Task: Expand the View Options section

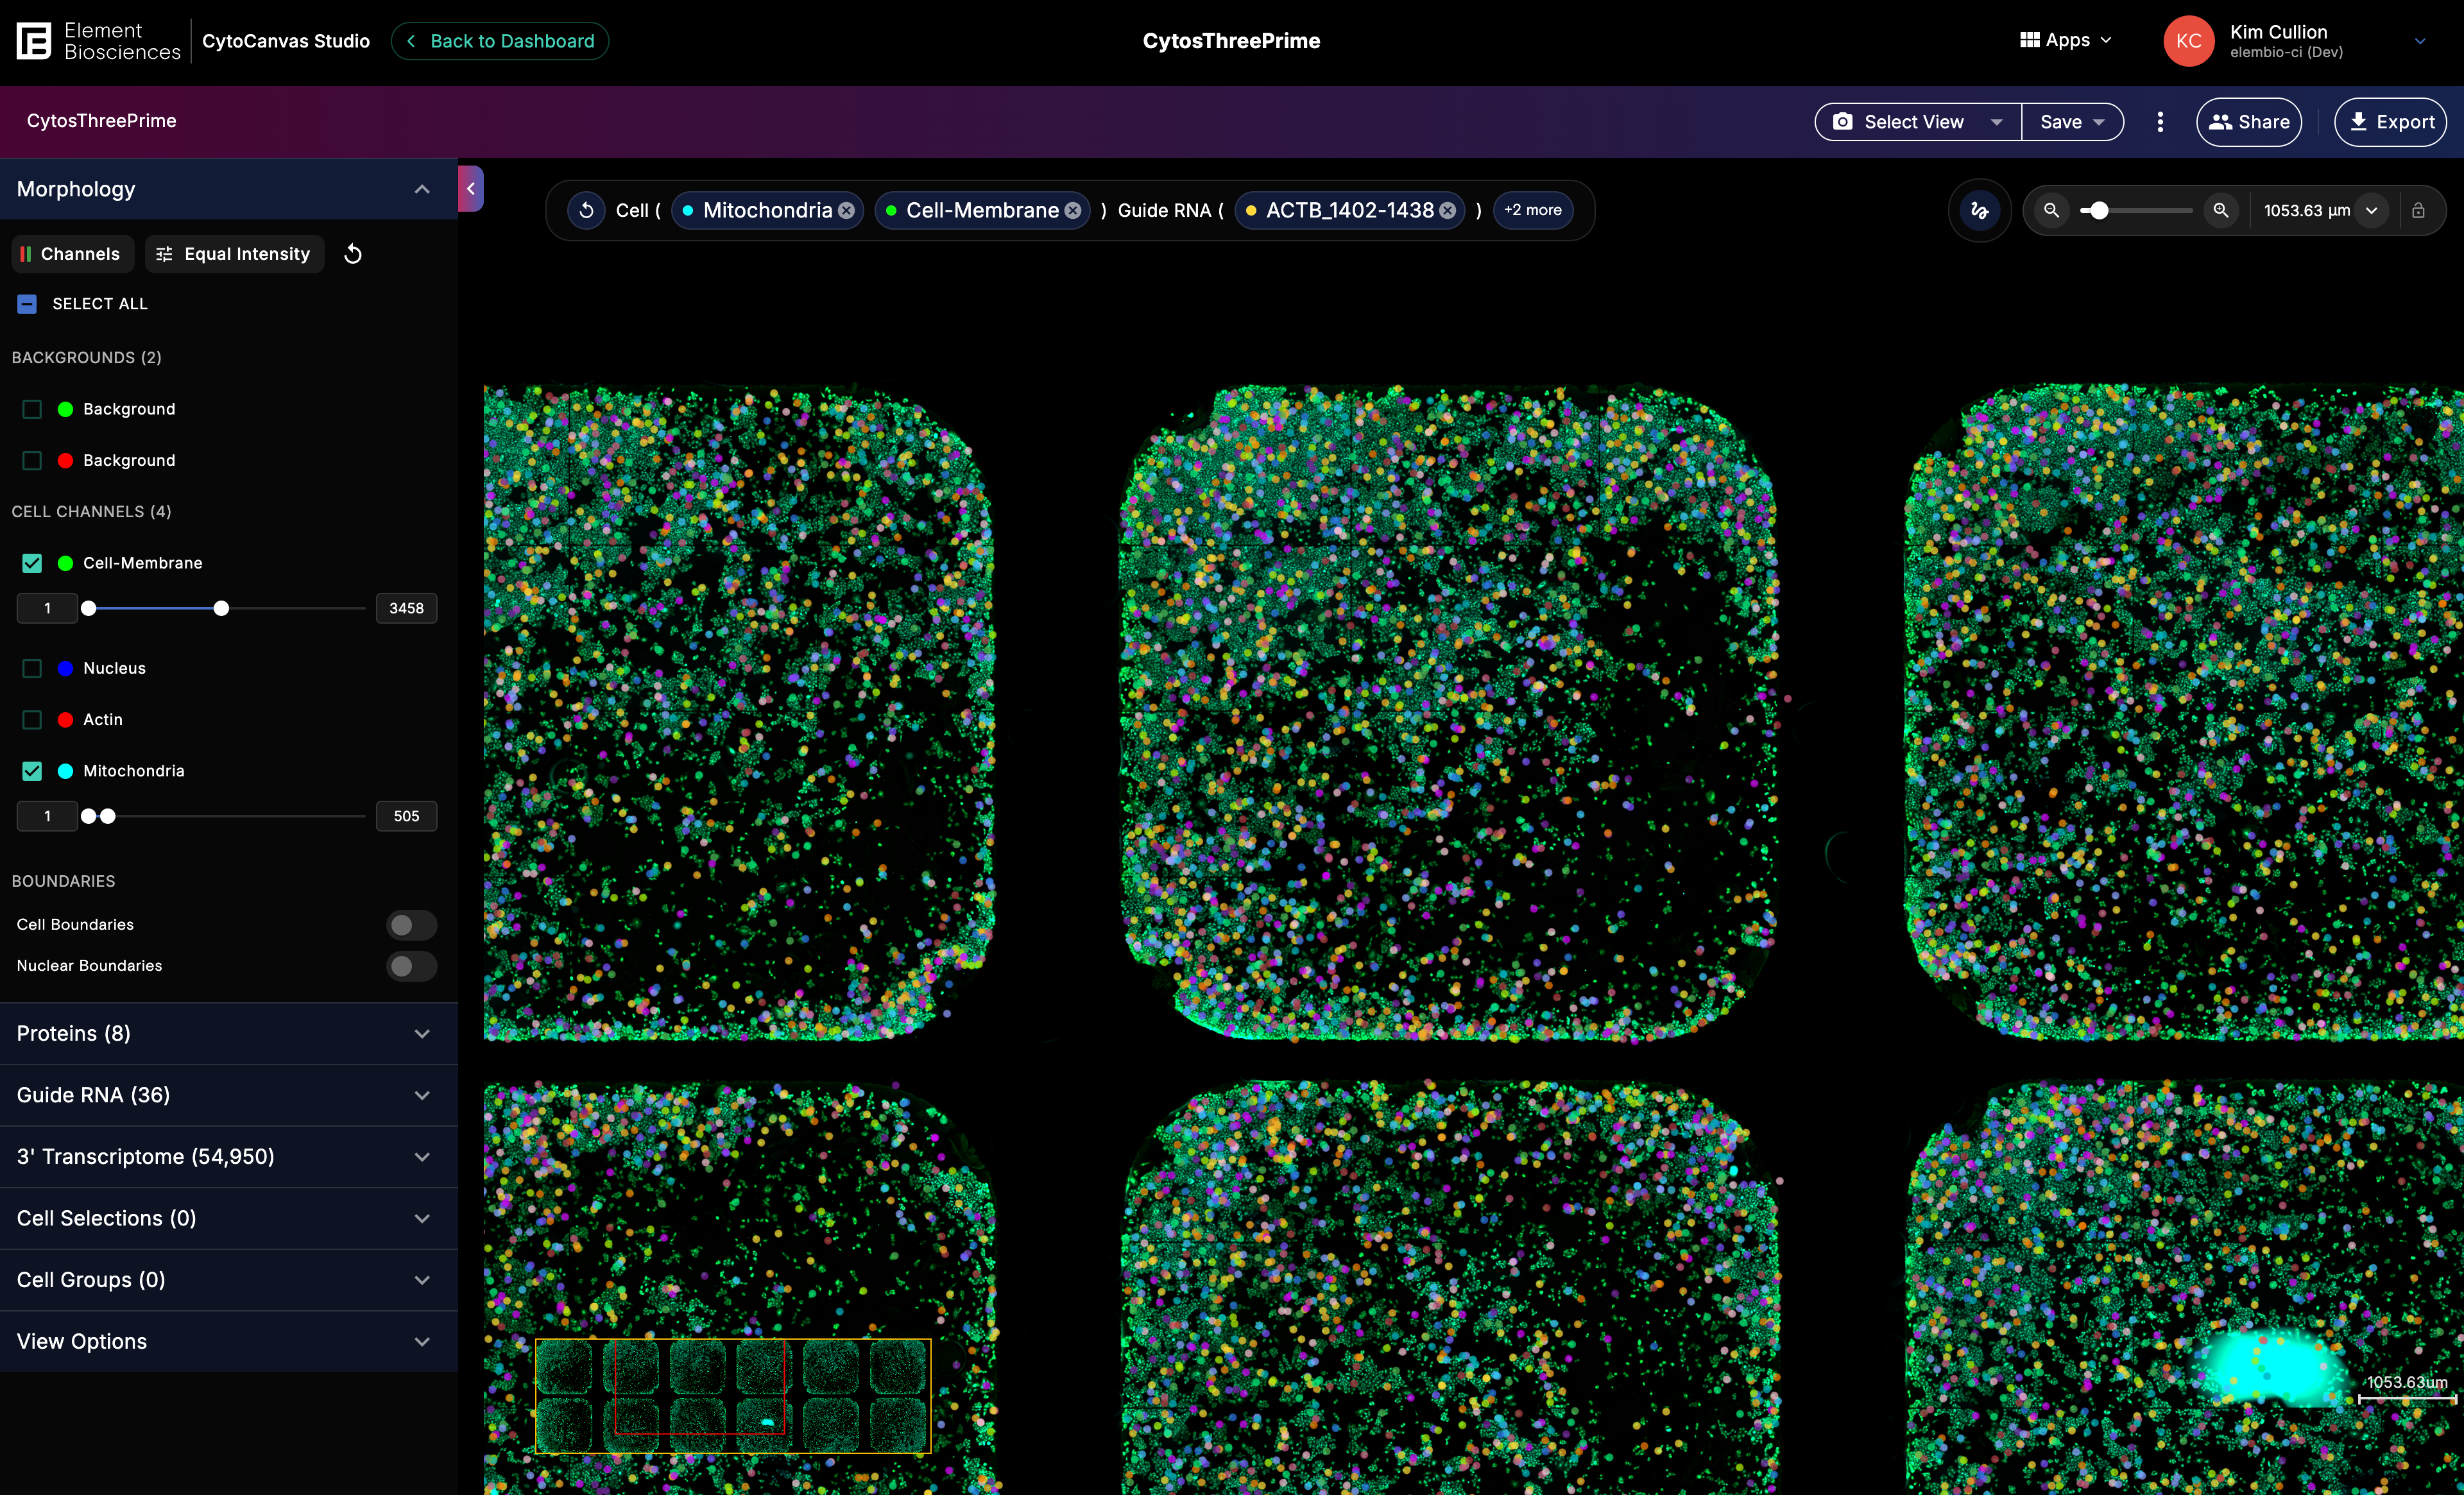Action: [229, 1342]
